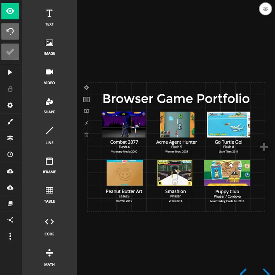Screen dimensions: 275x275
Task: Open the stacked layers arrange panel
Action: coord(10,138)
